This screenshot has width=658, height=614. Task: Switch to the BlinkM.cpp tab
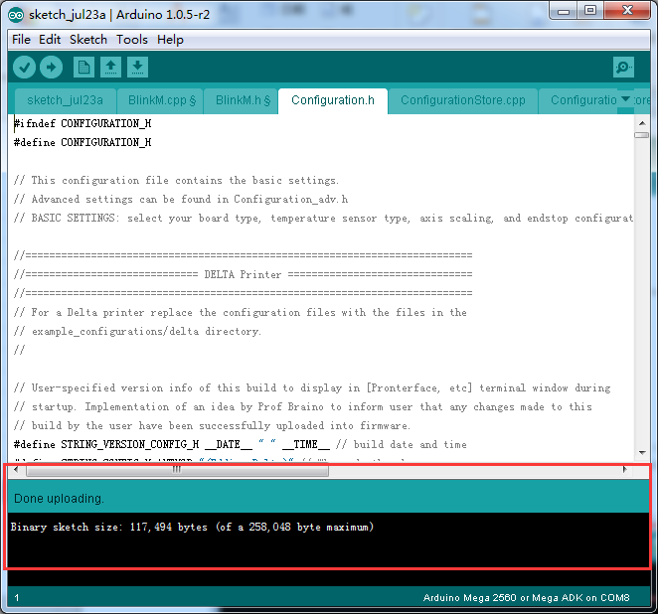click(162, 100)
